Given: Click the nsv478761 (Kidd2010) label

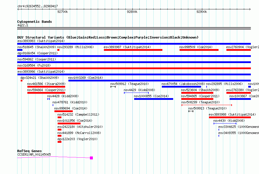Looking at the screenshot, I should point(70,102).
